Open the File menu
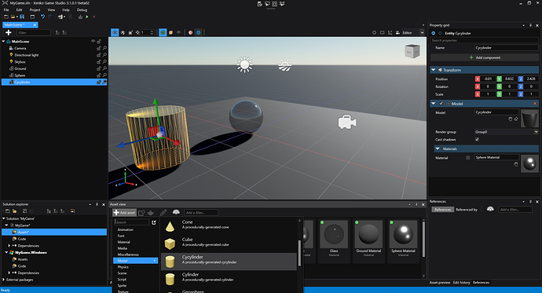 tap(6, 10)
